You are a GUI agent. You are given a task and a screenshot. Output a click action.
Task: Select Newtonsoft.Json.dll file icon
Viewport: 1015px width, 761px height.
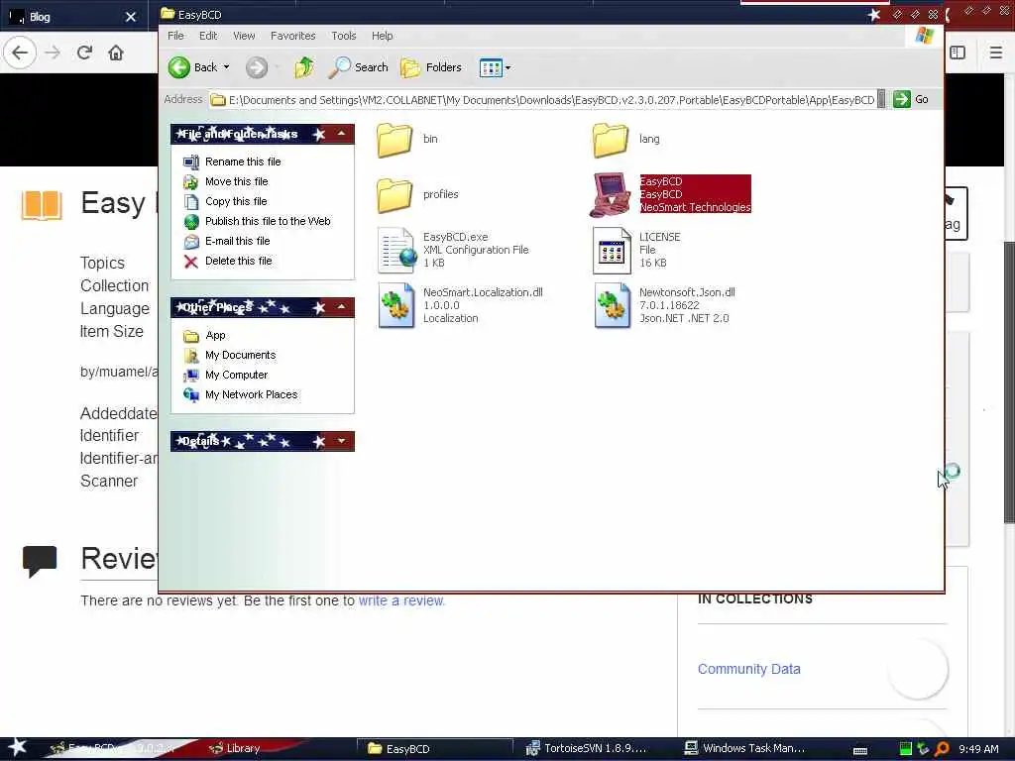613,305
